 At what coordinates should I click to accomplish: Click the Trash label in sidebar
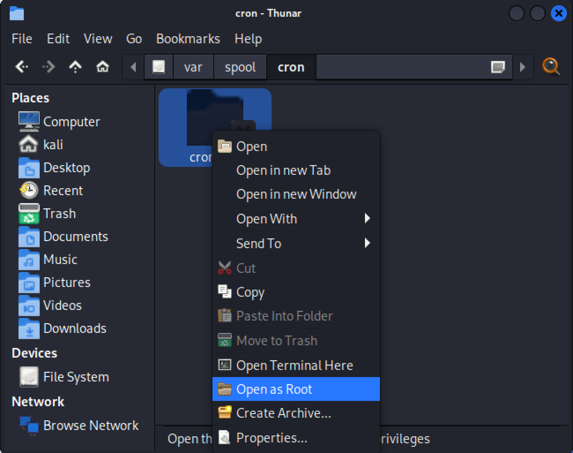pos(60,213)
